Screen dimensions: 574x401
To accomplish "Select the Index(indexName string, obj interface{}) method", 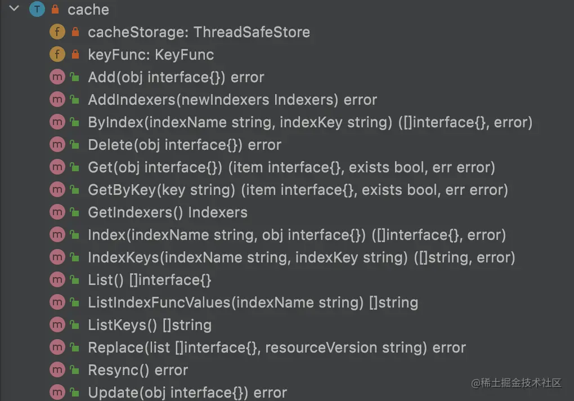I will point(297,235).
